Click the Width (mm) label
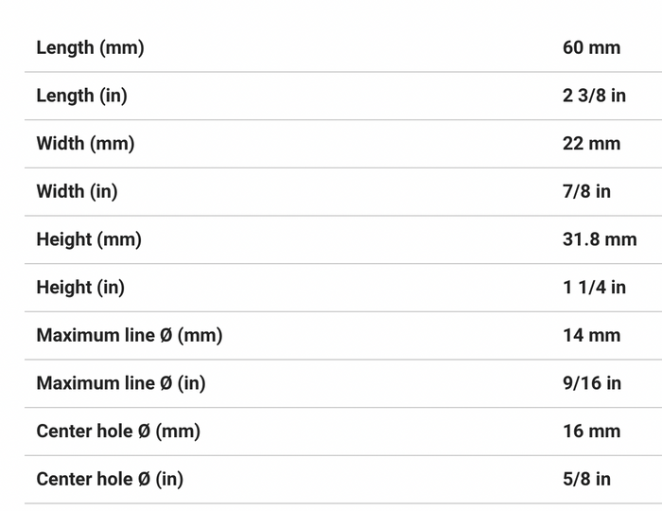Screen dimensions: 662x511 tap(85, 144)
